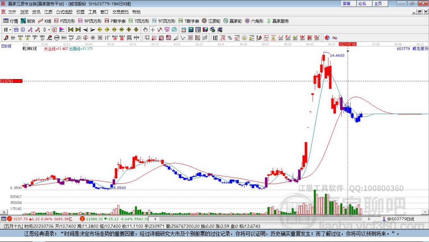Click the 乾坤K线 indicator label
429x242 pixels.
(x=30, y=49)
